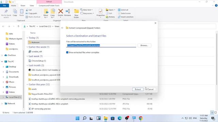Open Google Chrome from taskbar
Viewport: 218px width, 122px height.
pyautogui.click(x=141, y=118)
